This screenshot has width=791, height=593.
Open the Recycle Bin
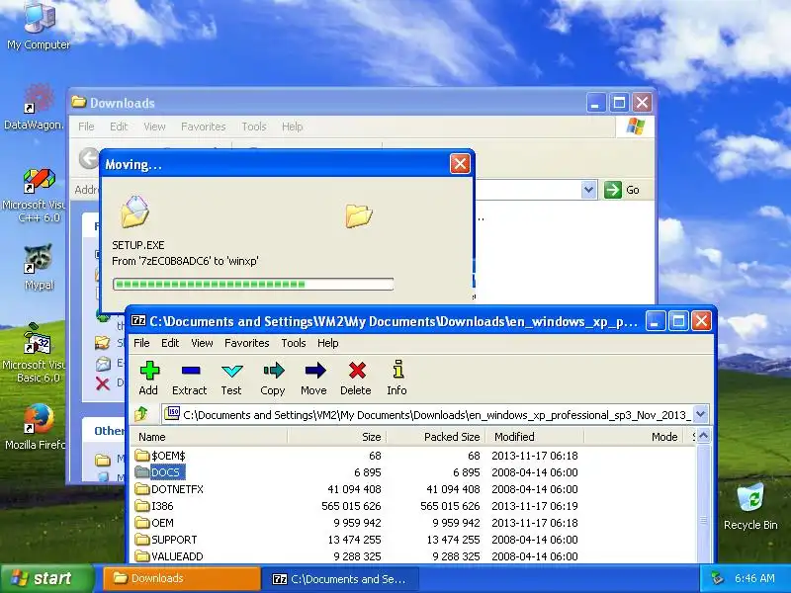(750, 506)
